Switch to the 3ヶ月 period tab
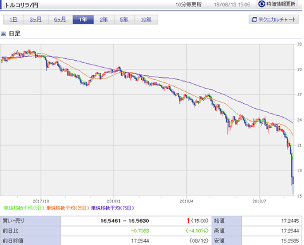The width and height of the screenshot is (304, 245). coord(36,20)
